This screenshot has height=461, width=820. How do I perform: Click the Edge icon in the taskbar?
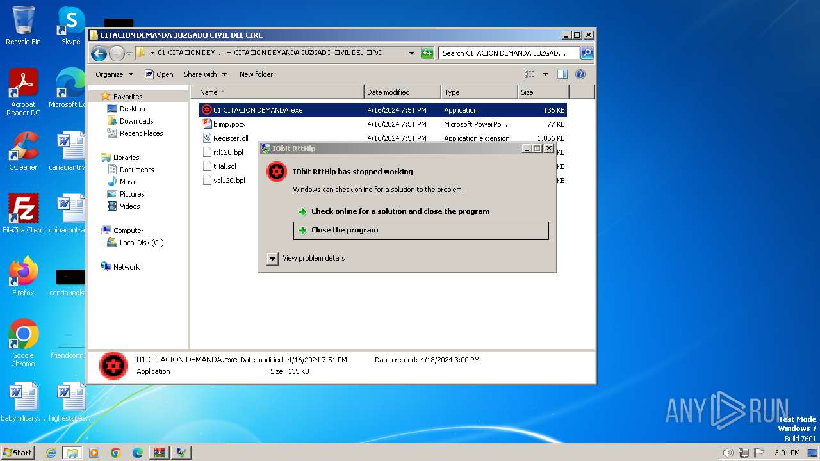click(x=138, y=453)
